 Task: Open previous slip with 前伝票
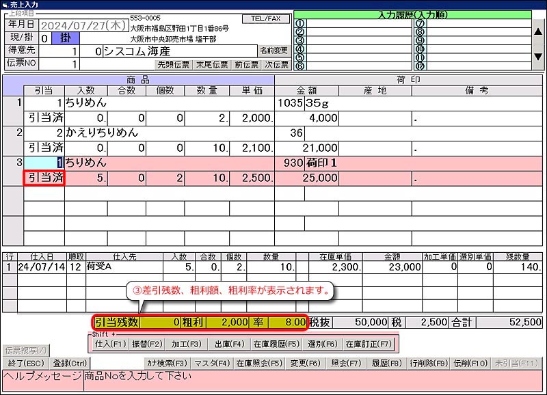[x=246, y=65]
